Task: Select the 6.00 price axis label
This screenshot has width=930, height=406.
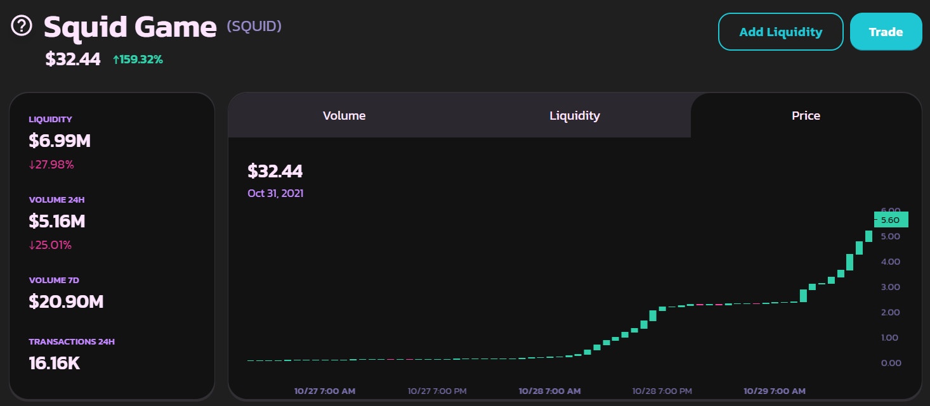Action: click(890, 210)
